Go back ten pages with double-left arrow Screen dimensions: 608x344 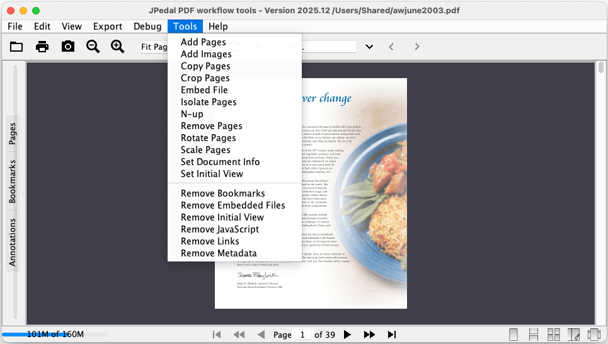(239, 335)
